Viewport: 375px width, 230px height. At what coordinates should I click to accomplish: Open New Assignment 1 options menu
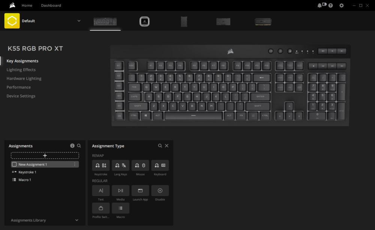pos(75,164)
